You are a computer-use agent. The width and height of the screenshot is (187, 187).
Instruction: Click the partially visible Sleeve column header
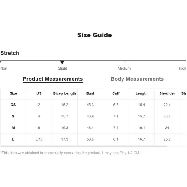pos(184,93)
